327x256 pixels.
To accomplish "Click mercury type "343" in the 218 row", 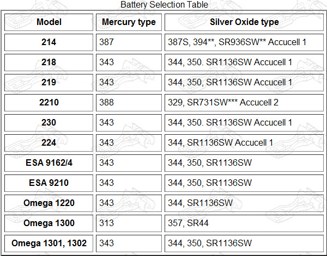I will (129, 63).
